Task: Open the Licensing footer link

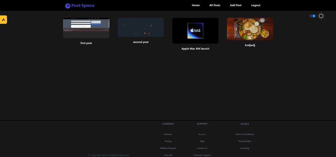Action: (245, 148)
